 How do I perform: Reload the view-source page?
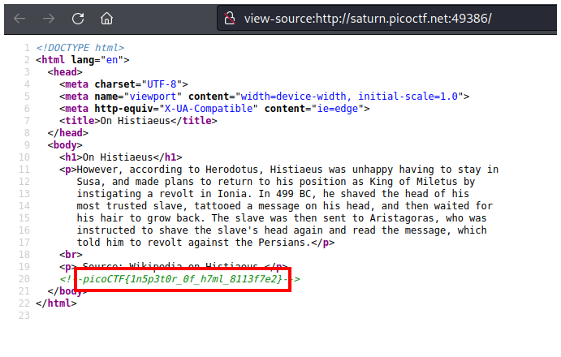pos(78,18)
